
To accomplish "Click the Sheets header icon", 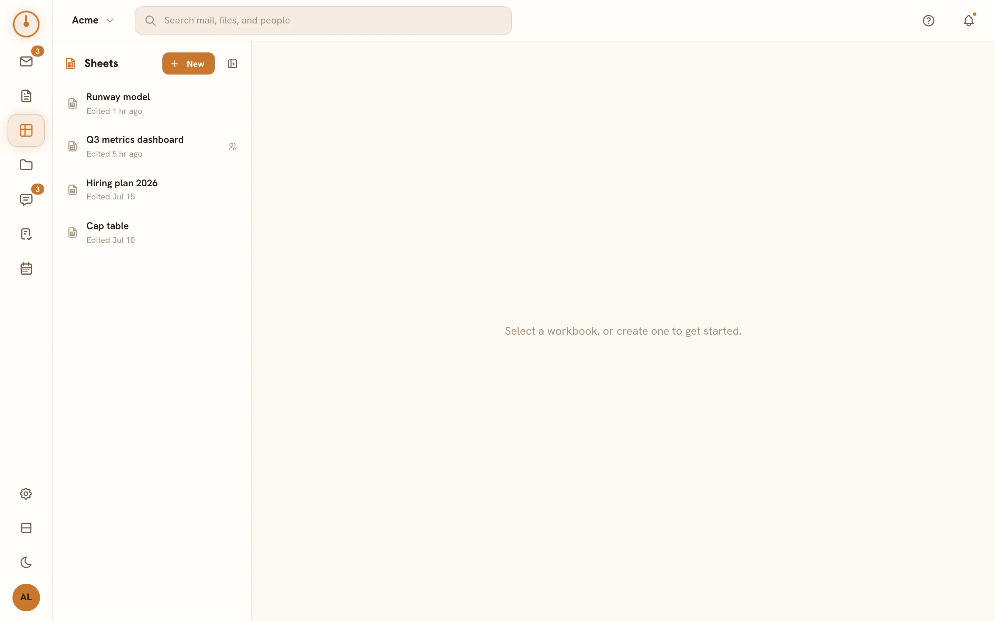I will pyautogui.click(x=71, y=64).
